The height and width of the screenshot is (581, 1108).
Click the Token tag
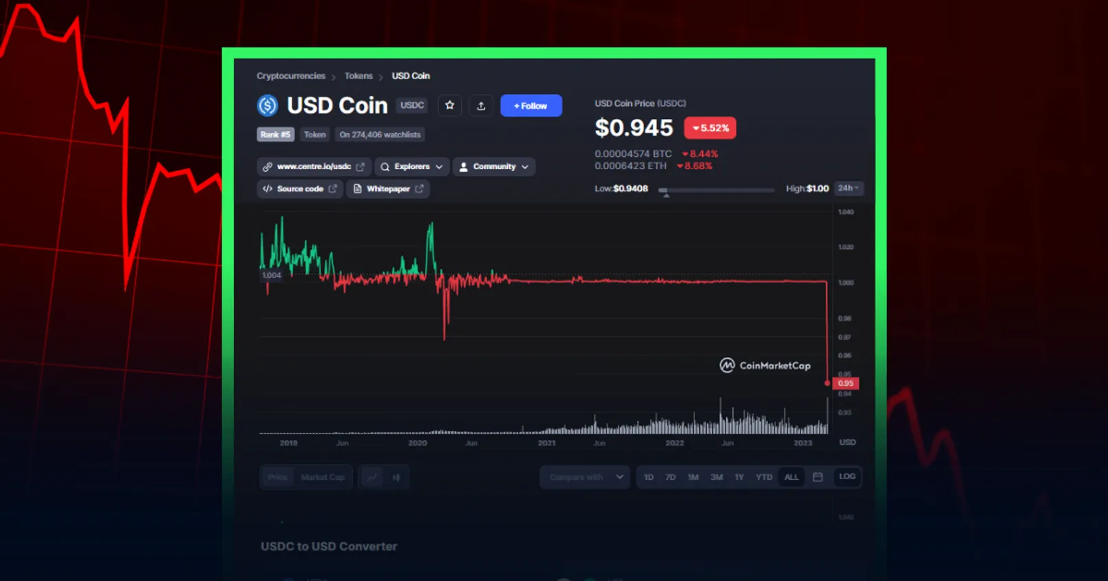click(315, 134)
